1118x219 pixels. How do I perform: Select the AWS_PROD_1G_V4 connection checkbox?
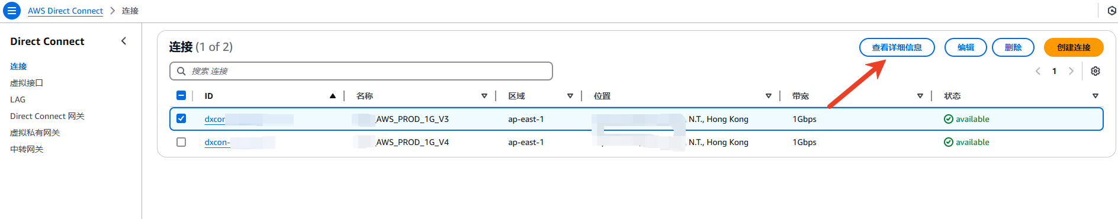(x=181, y=142)
